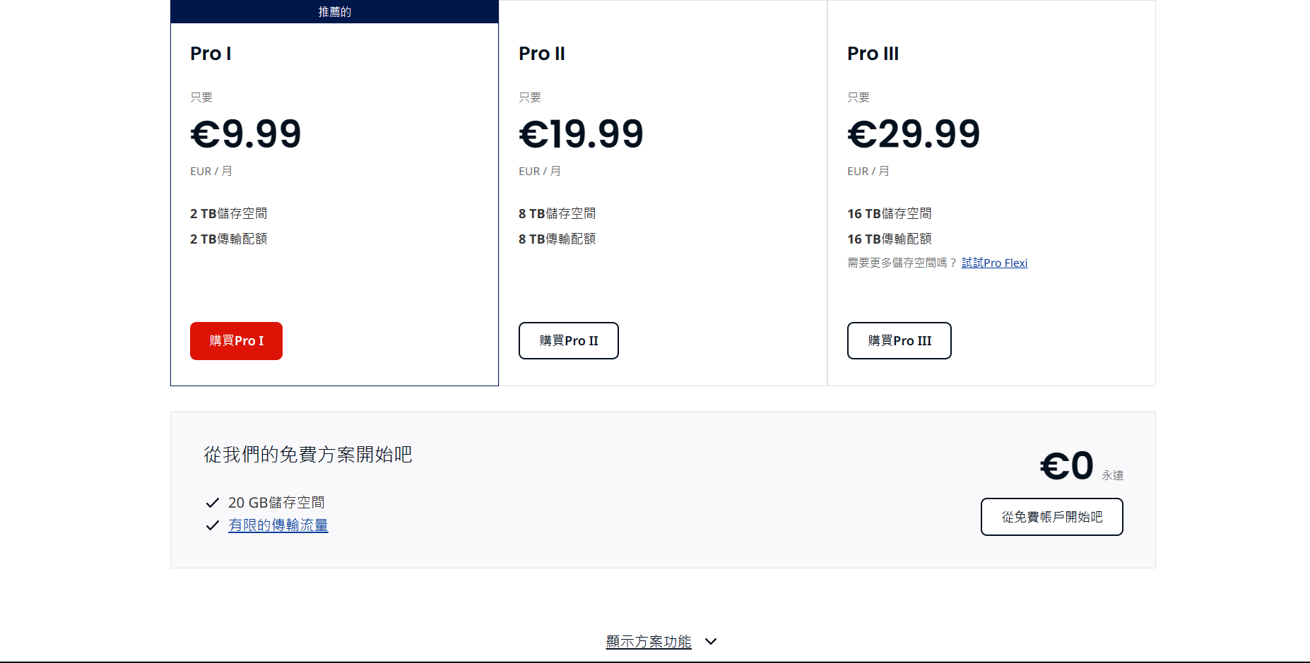
Task: Click the checkmark icon beside 20 GB儲存空間
Action: point(212,503)
